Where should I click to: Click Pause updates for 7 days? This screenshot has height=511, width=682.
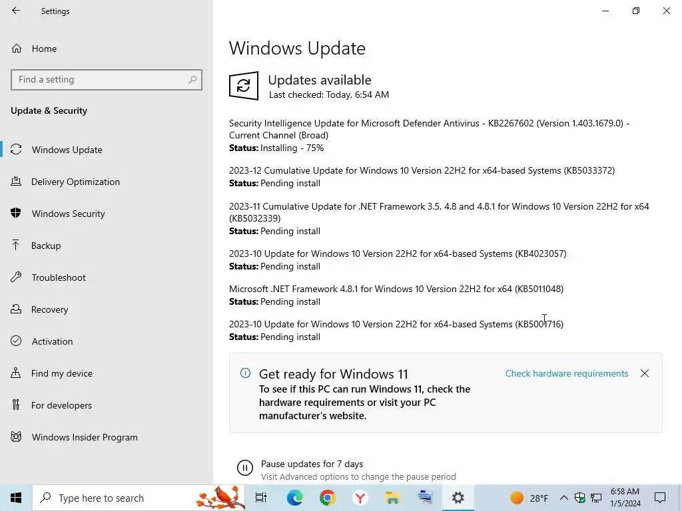312,464
